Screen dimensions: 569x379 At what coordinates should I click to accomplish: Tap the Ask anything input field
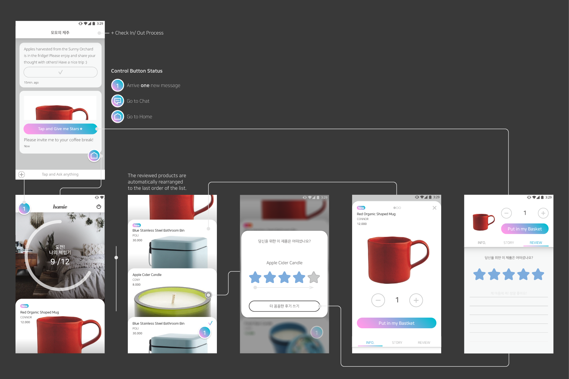tap(60, 174)
